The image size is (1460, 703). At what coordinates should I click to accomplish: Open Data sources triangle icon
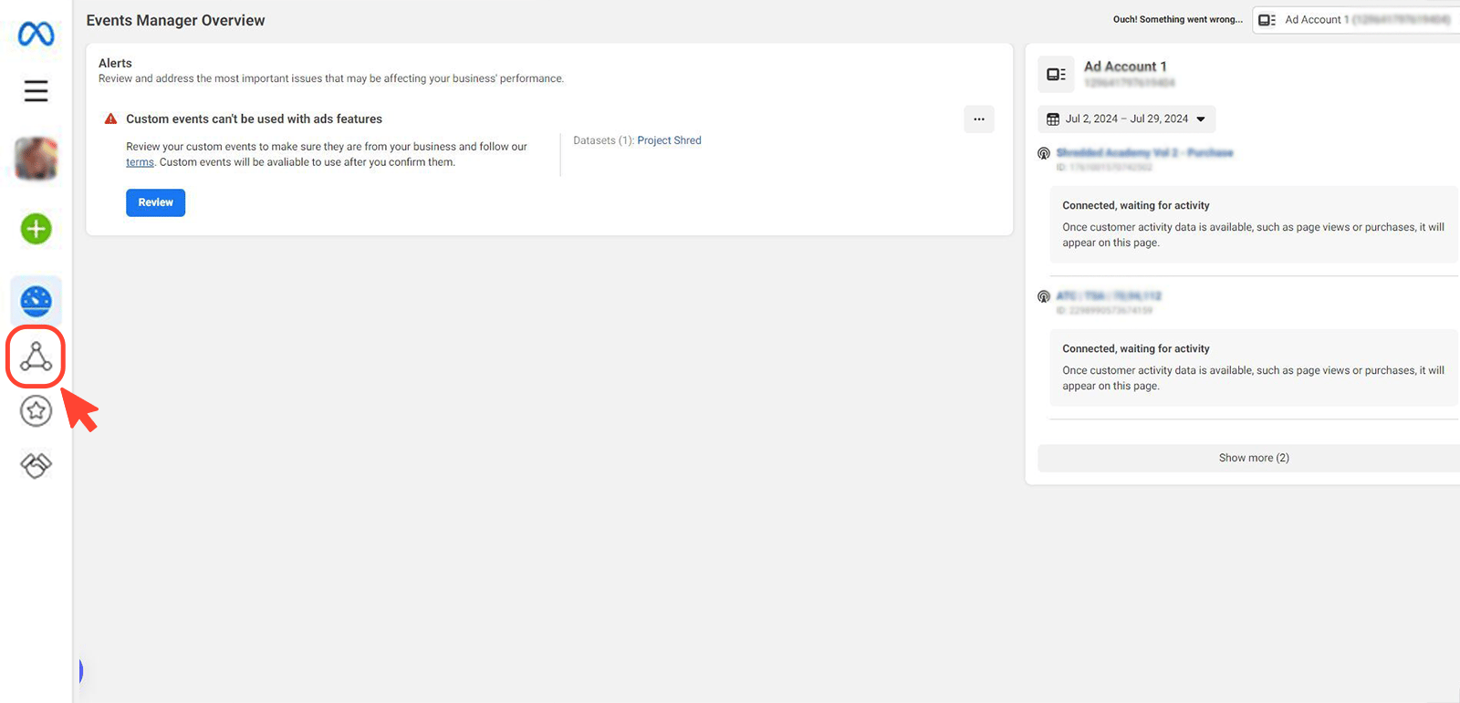(36, 357)
